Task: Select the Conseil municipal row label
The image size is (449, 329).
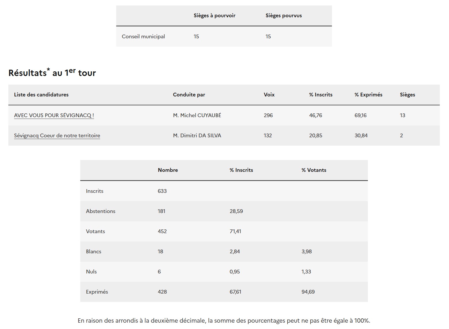Action: 143,37
